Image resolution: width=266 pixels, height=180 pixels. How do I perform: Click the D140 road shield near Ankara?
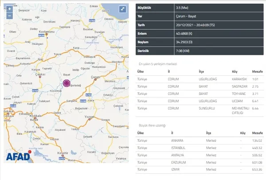point(12,106)
